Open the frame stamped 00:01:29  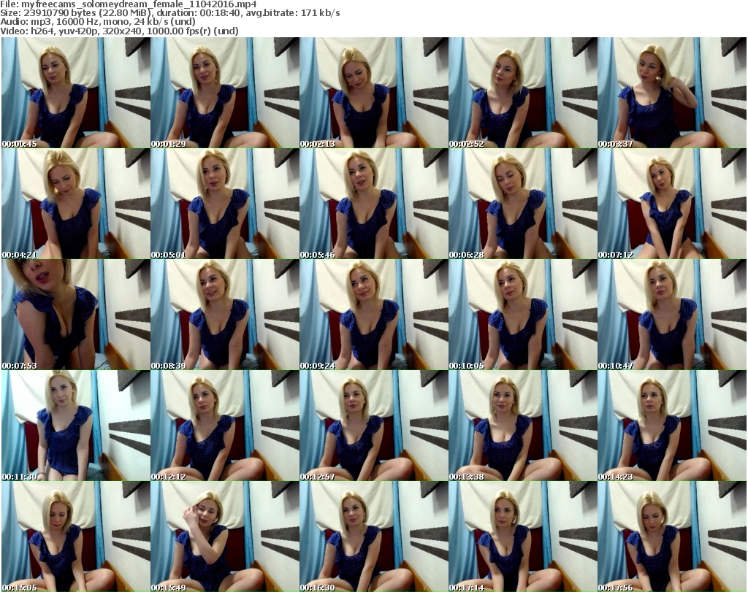click(x=225, y=93)
